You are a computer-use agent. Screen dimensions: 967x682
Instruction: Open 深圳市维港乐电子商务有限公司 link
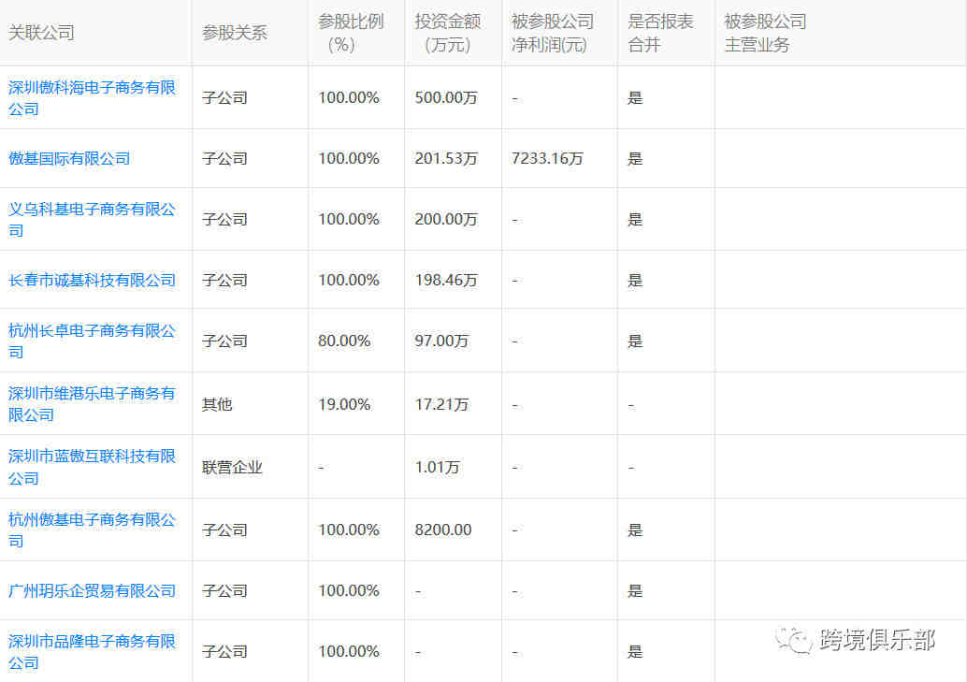(x=92, y=404)
